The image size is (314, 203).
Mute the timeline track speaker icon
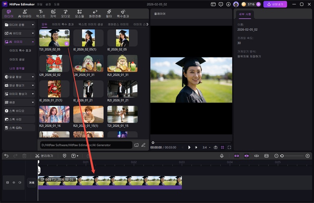[20, 183]
